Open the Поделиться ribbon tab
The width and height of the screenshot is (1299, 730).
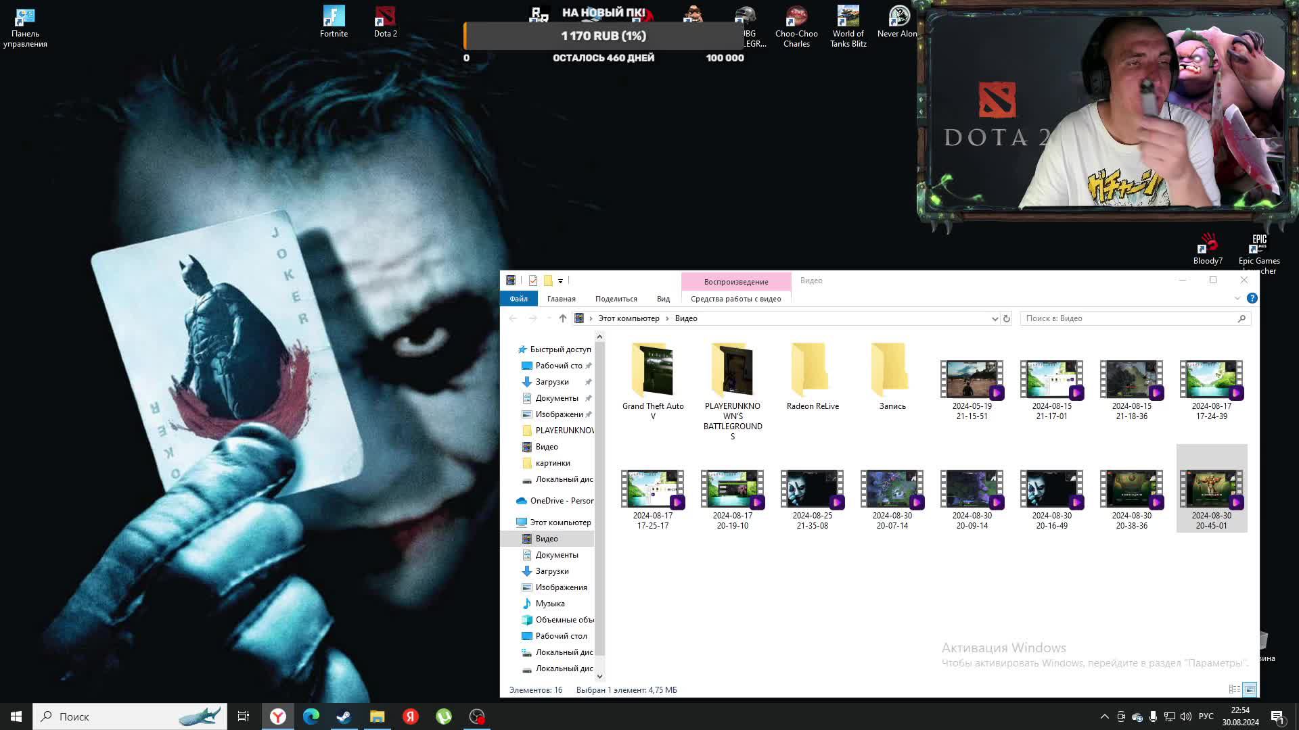(x=616, y=299)
